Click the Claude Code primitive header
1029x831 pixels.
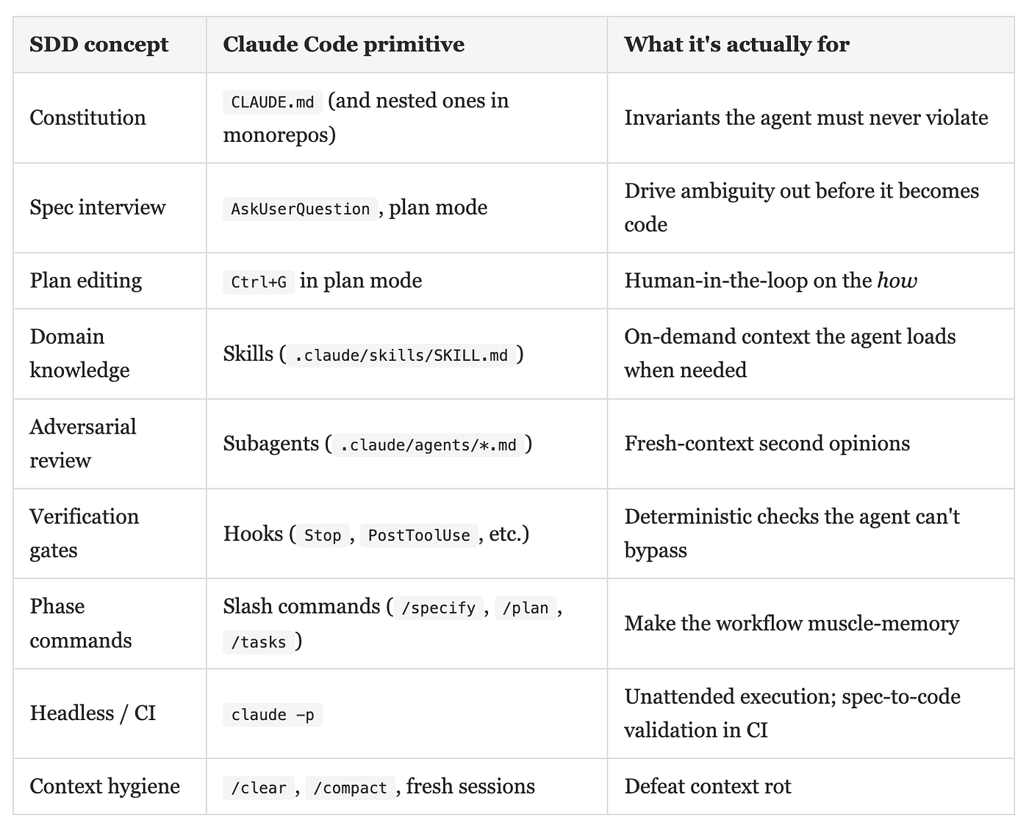(344, 44)
